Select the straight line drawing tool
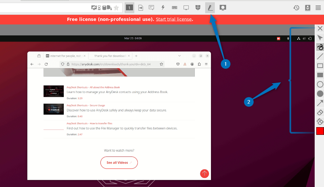The height and width of the screenshot is (187, 324). coord(320,56)
